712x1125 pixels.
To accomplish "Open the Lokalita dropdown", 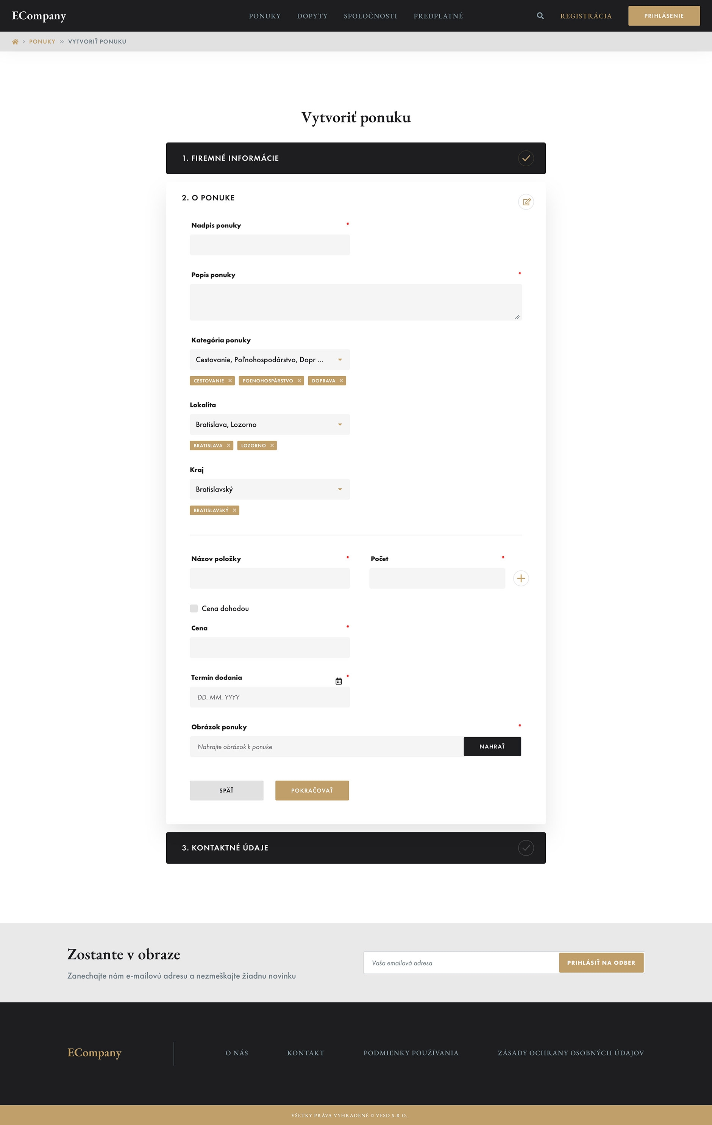I will coord(270,425).
